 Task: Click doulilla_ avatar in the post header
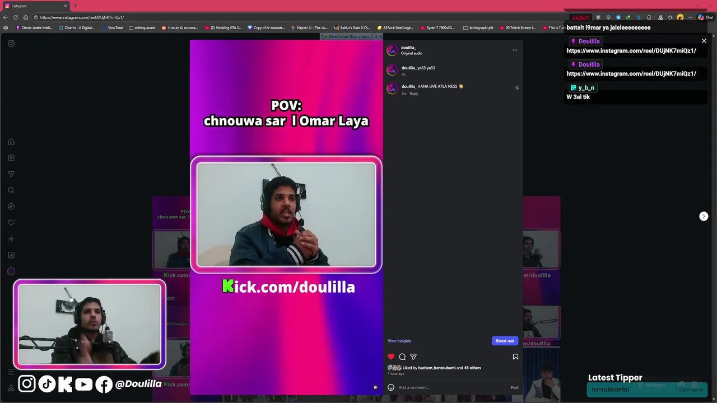click(392, 50)
